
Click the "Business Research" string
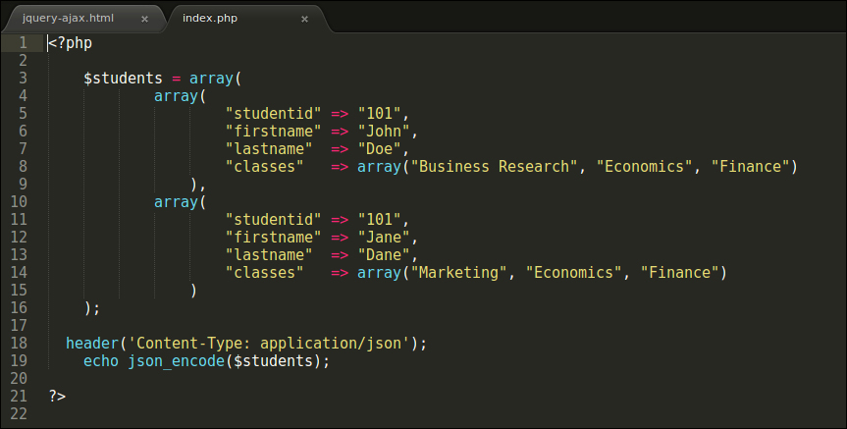[495, 167]
